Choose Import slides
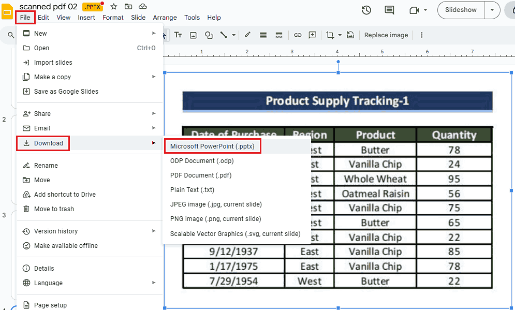The image size is (515, 310). [x=90, y=63]
